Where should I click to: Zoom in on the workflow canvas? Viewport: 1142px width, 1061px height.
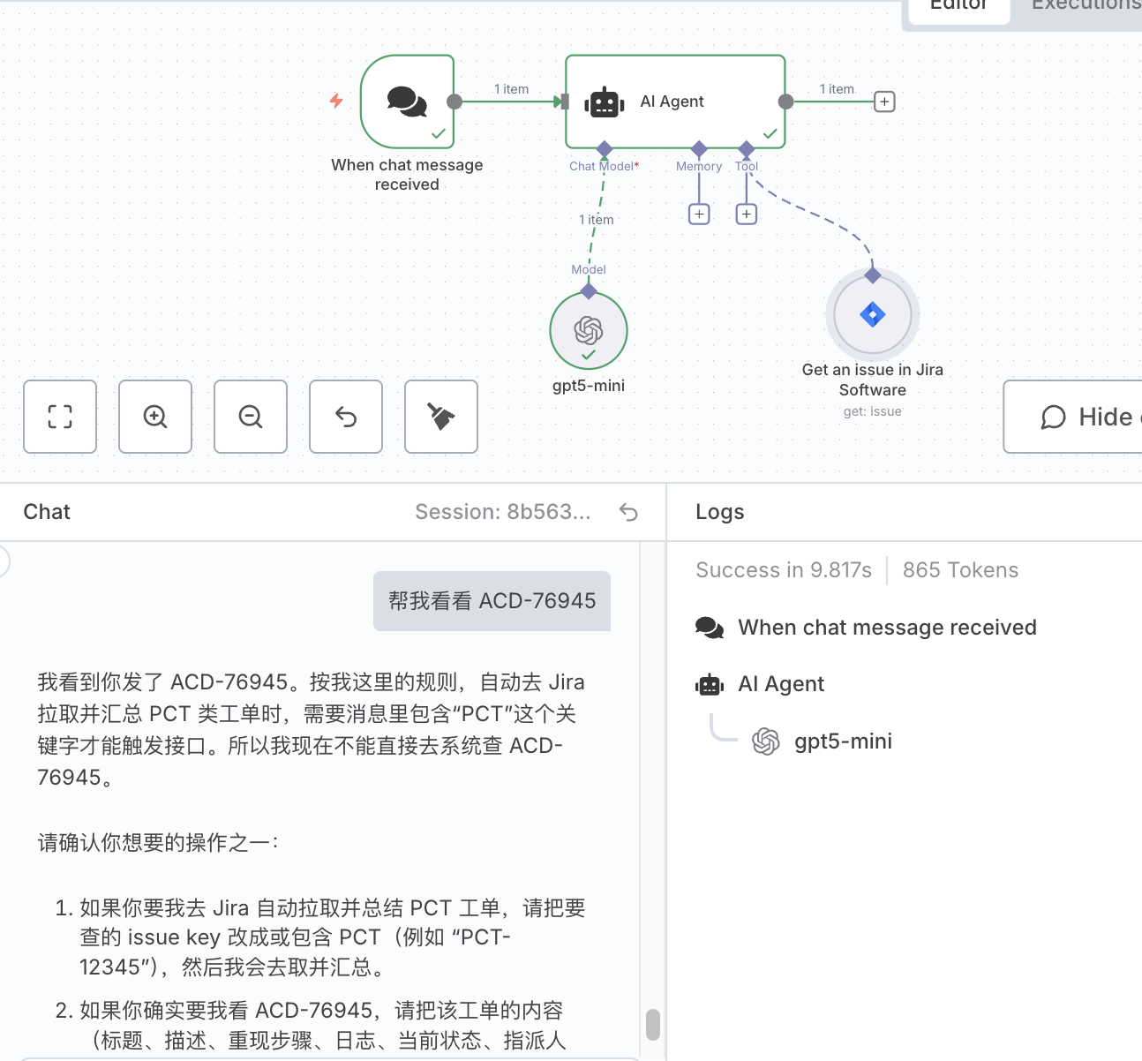point(155,417)
